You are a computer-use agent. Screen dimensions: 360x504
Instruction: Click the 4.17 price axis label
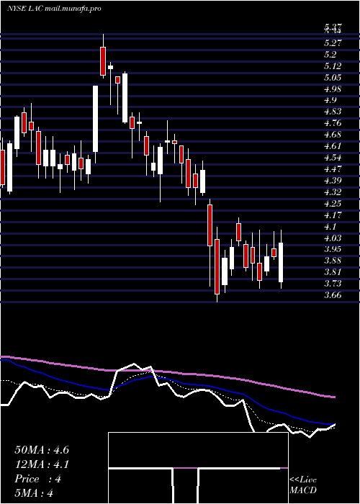click(333, 215)
